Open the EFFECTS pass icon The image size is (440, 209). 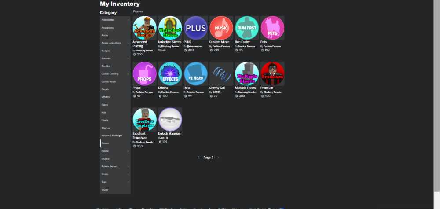170,73
